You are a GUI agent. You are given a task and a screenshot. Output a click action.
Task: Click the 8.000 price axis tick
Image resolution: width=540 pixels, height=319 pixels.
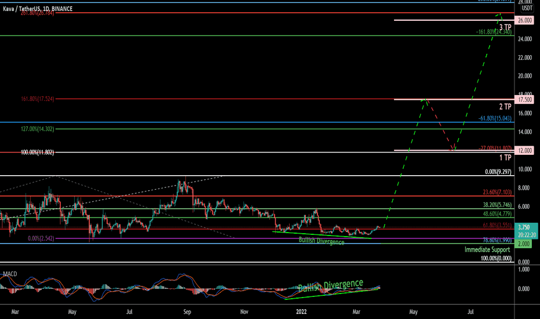[x=523, y=188]
